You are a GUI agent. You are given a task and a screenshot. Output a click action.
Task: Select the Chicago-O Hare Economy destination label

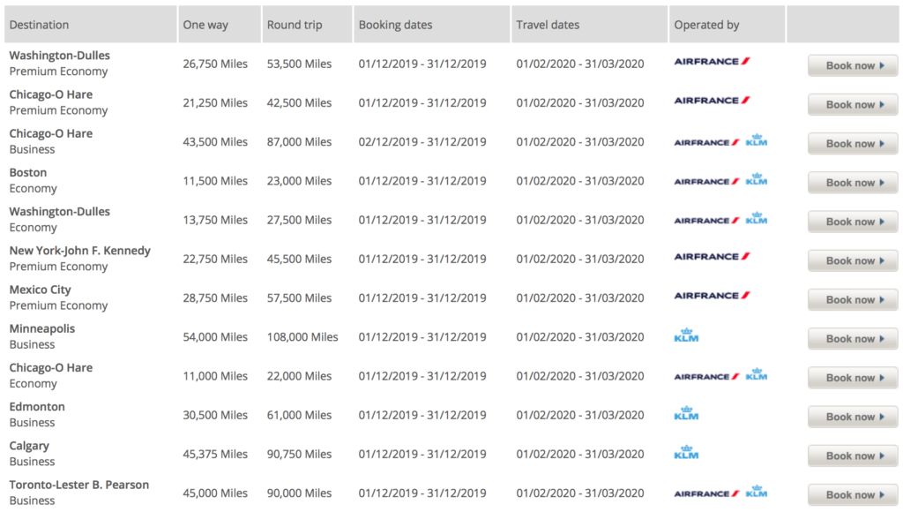pyautogui.click(x=50, y=368)
